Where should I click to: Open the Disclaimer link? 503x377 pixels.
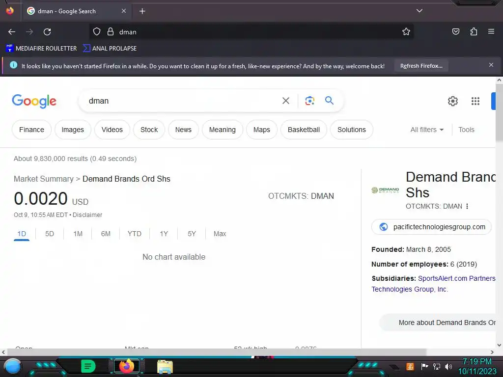(x=87, y=215)
